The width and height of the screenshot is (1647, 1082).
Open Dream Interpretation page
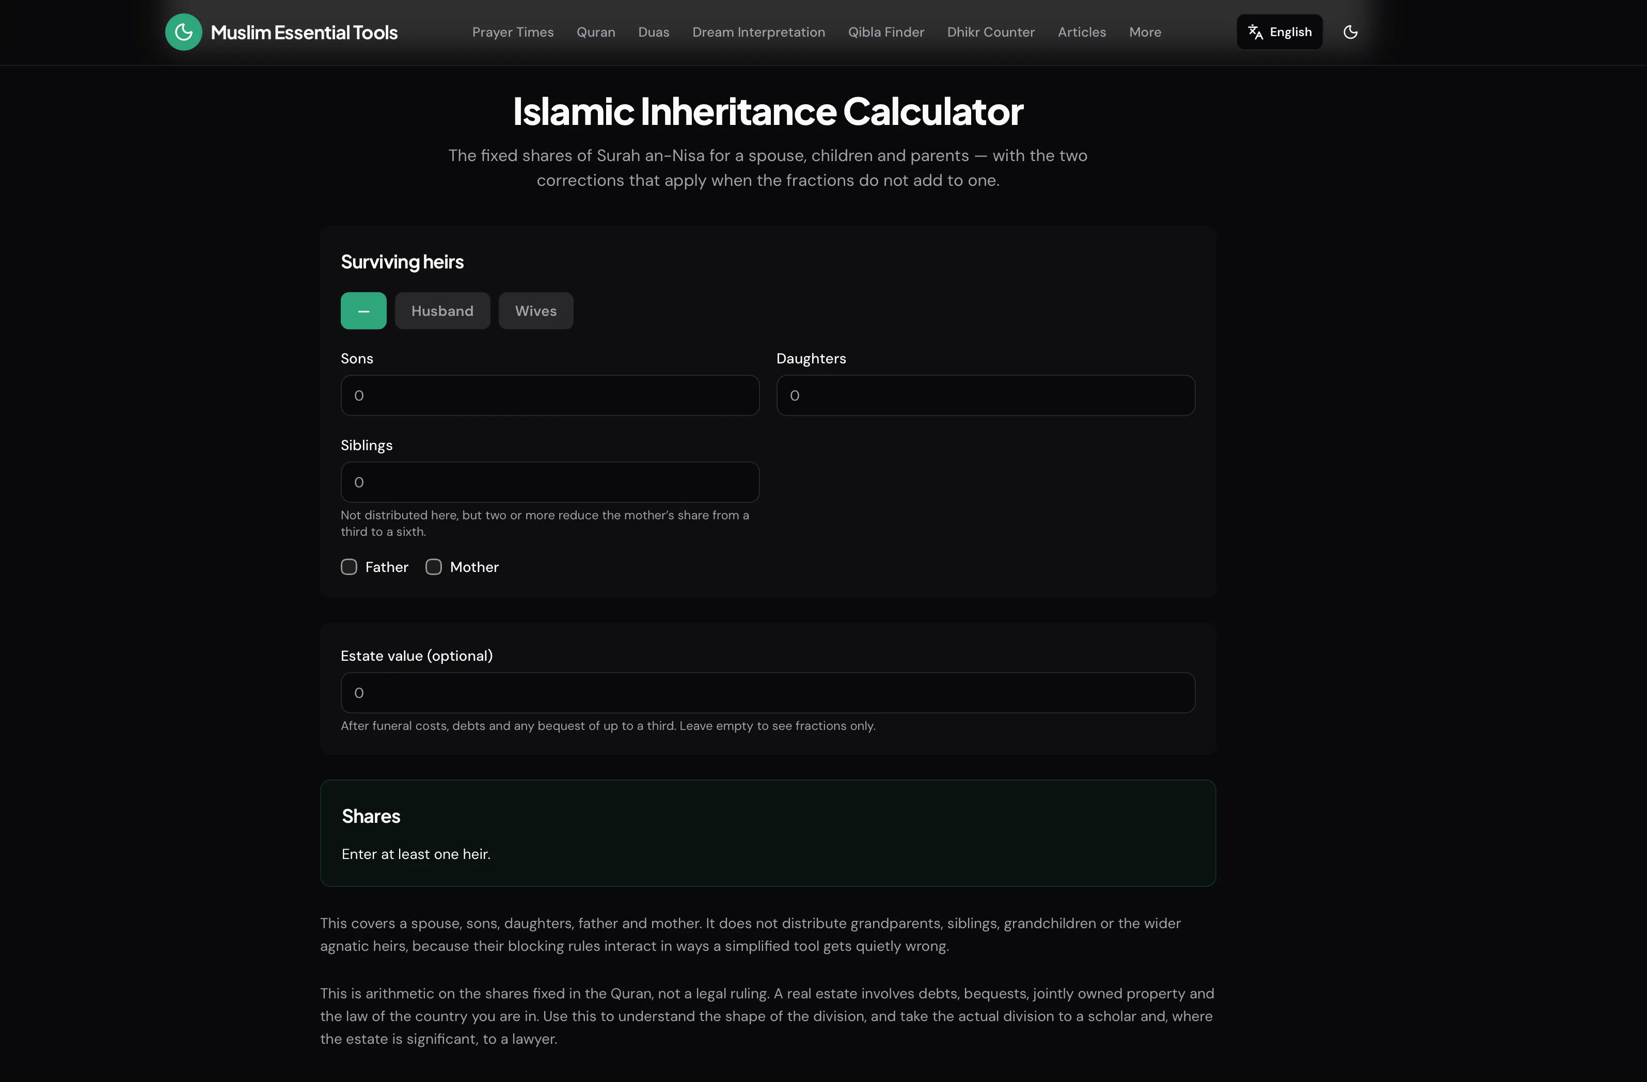click(x=758, y=32)
